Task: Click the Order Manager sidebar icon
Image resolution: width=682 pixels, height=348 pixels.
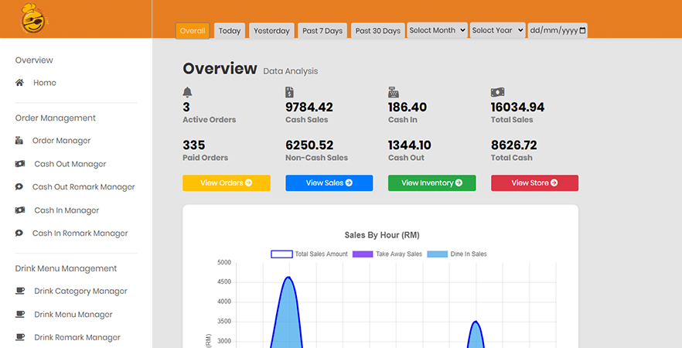Action: point(19,141)
